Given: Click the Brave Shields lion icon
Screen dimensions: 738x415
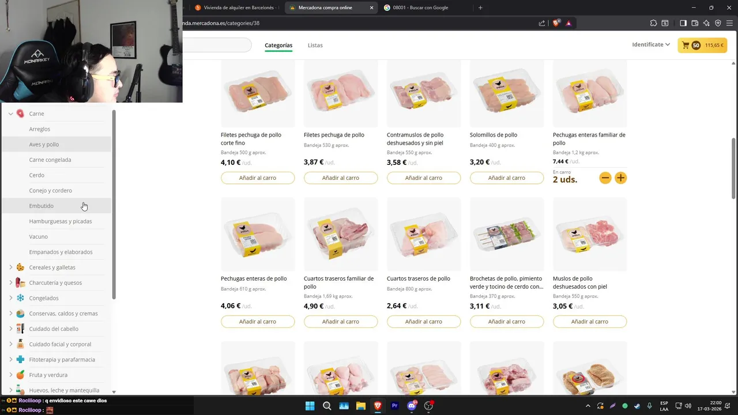Looking at the screenshot, I should pyautogui.click(x=556, y=23).
